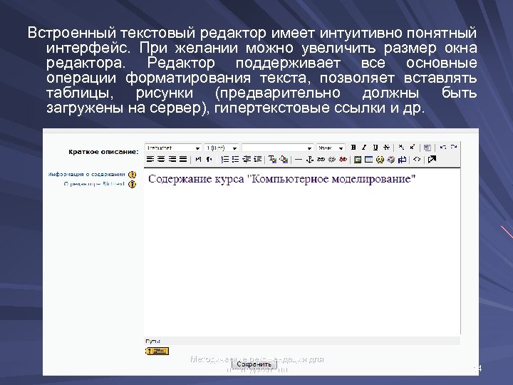Image resolution: width=513 pixels, height=385 pixels.
Task: Open the background color picker
Action: pos(284,159)
